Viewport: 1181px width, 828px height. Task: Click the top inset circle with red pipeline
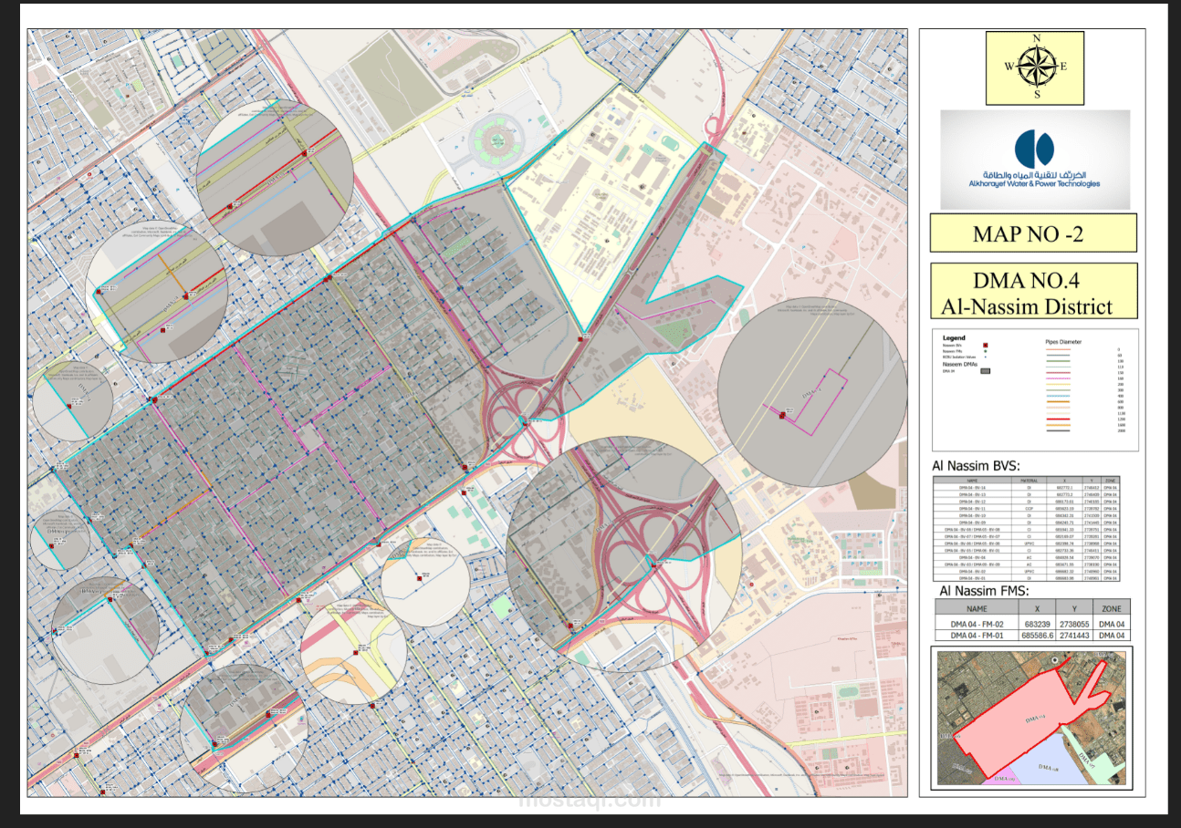(275, 178)
